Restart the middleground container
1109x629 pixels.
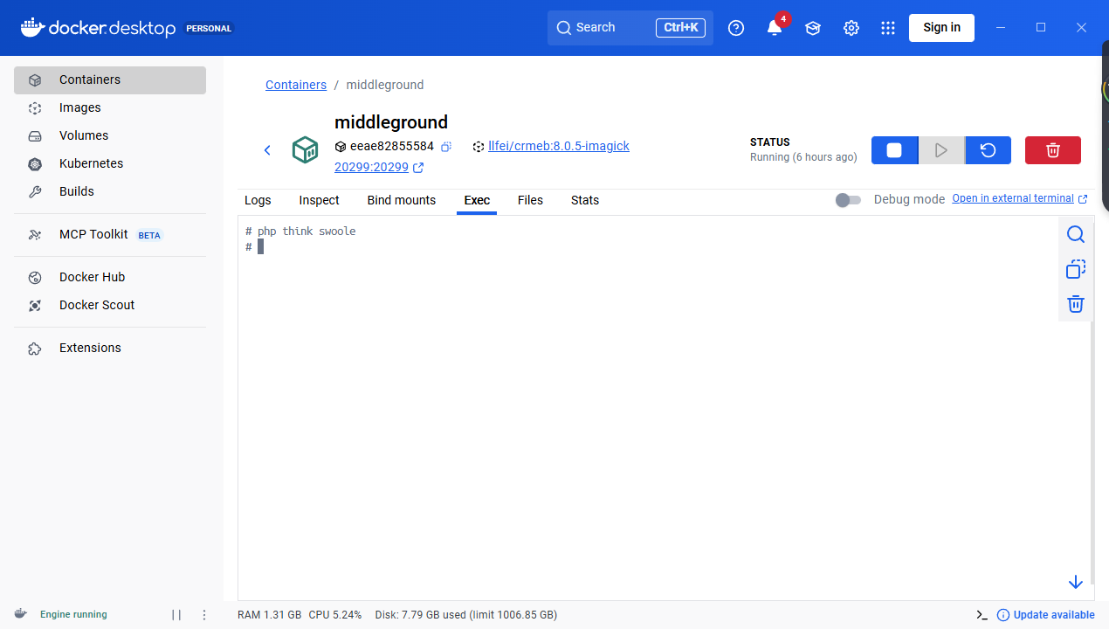[x=988, y=150]
